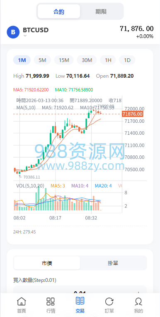Image resolution: width=160 pixels, height=317 pixels.
Task: Select the 15M chart interval
Action: point(64,60)
